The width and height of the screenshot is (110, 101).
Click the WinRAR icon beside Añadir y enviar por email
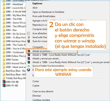pos(29,59)
